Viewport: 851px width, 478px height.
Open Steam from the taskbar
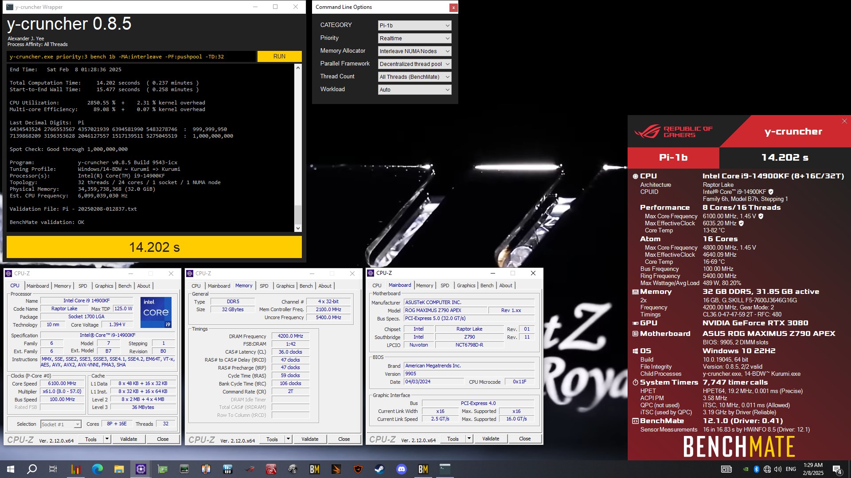(379, 469)
